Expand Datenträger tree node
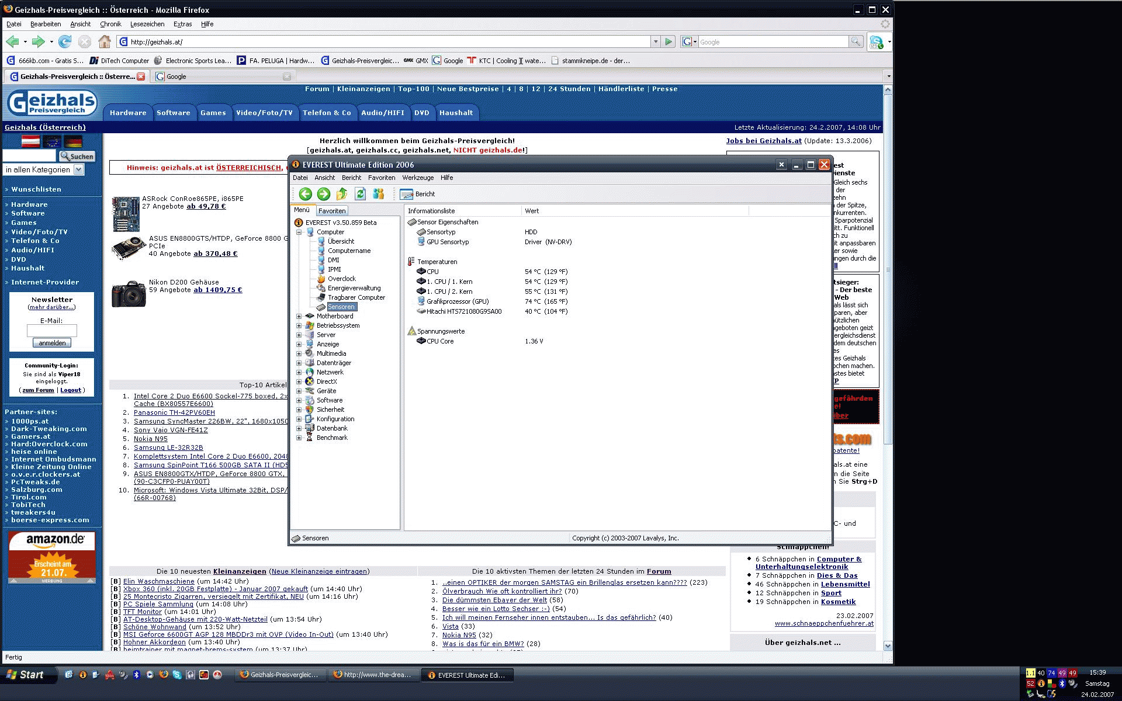The height and width of the screenshot is (701, 1122). (x=299, y=363)
